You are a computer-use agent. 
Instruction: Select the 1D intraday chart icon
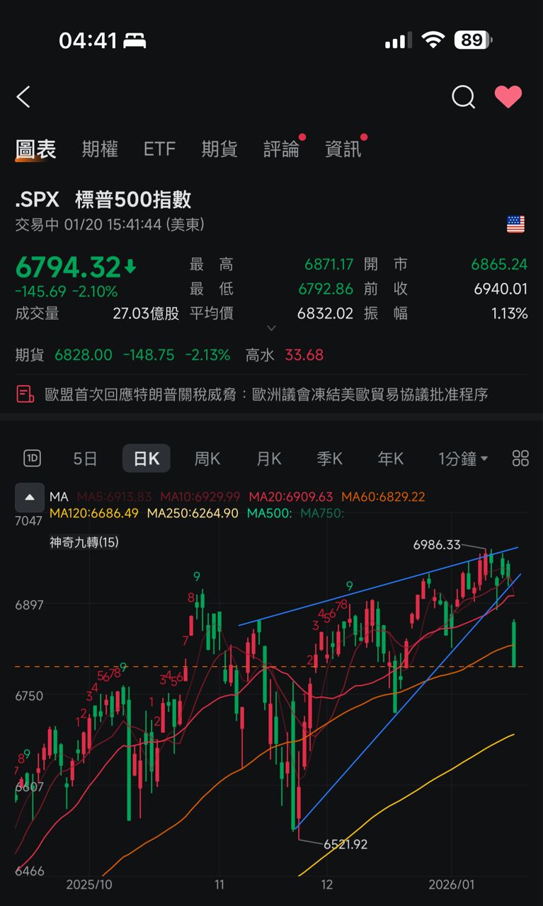(x=32, y=459)
